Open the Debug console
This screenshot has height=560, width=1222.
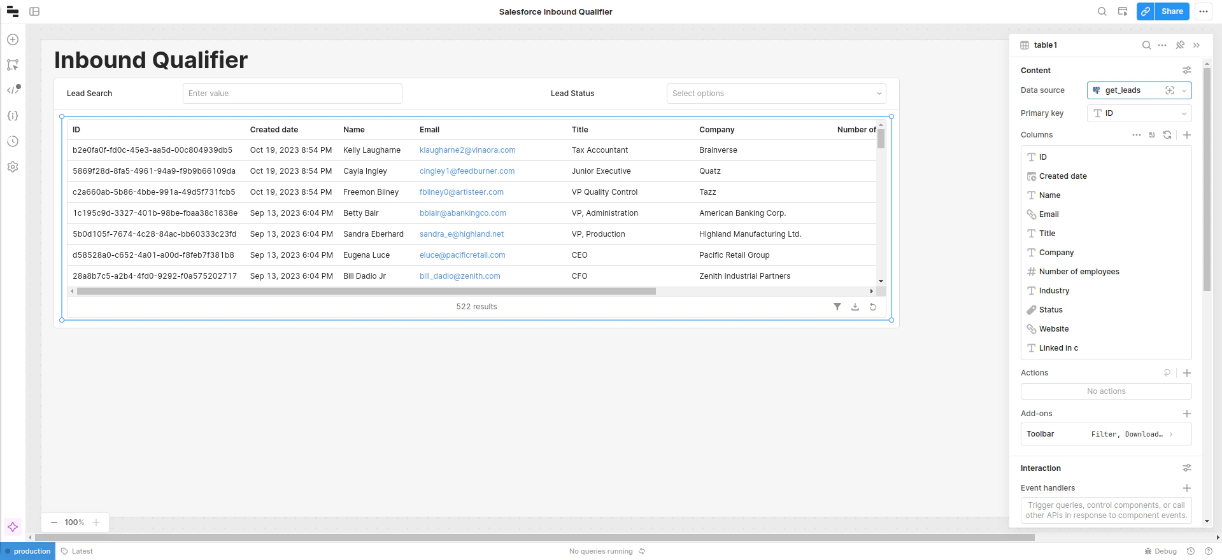[1160, 551]
